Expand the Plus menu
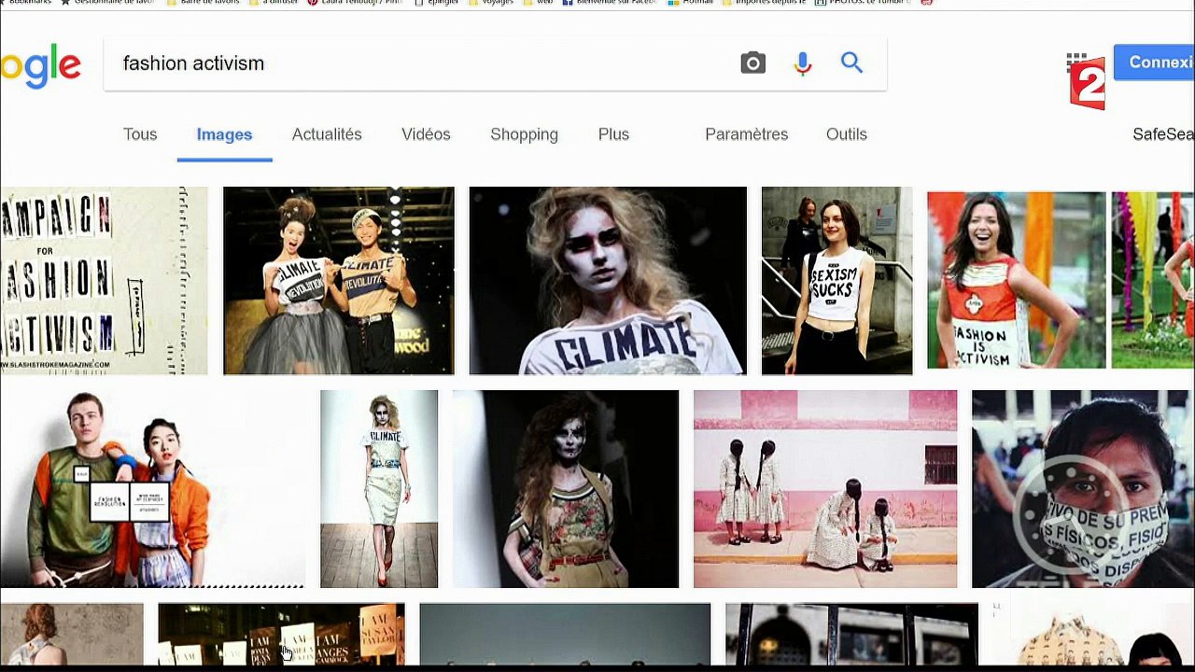 point(613,134)
